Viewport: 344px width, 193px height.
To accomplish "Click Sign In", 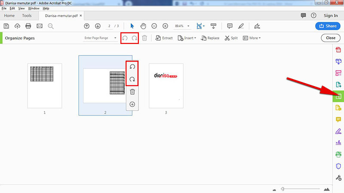I will point(331,16).
